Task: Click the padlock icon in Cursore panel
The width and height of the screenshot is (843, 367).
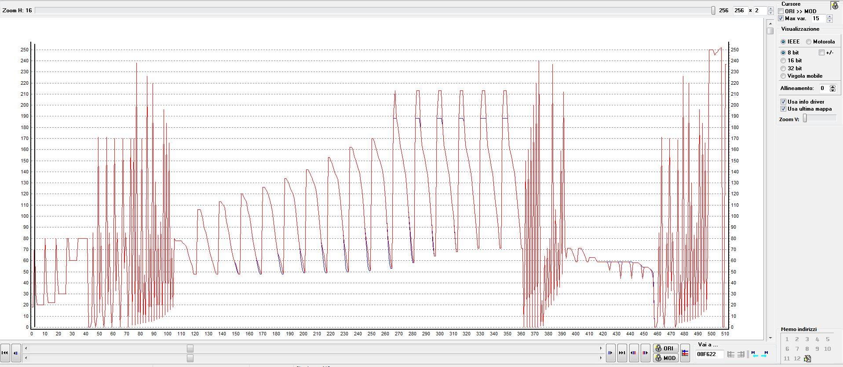Action: 835,5
